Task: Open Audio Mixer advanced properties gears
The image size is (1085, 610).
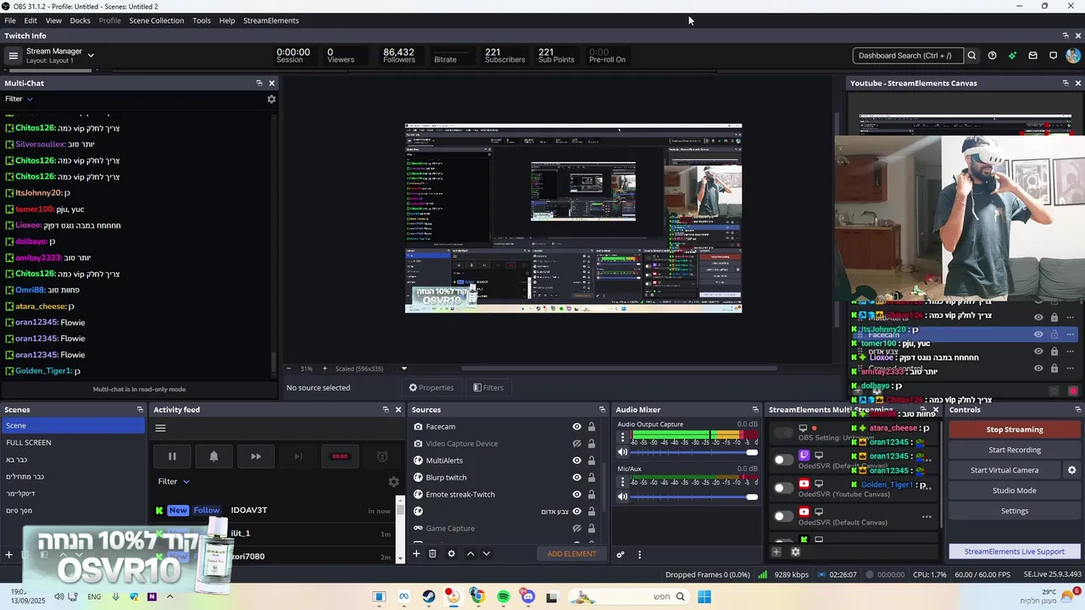Action: pos(620,555)
